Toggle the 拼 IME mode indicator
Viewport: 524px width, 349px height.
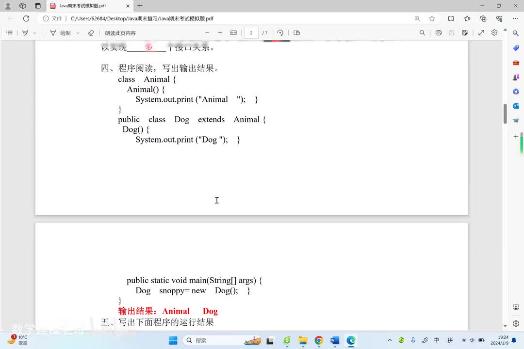450,340
